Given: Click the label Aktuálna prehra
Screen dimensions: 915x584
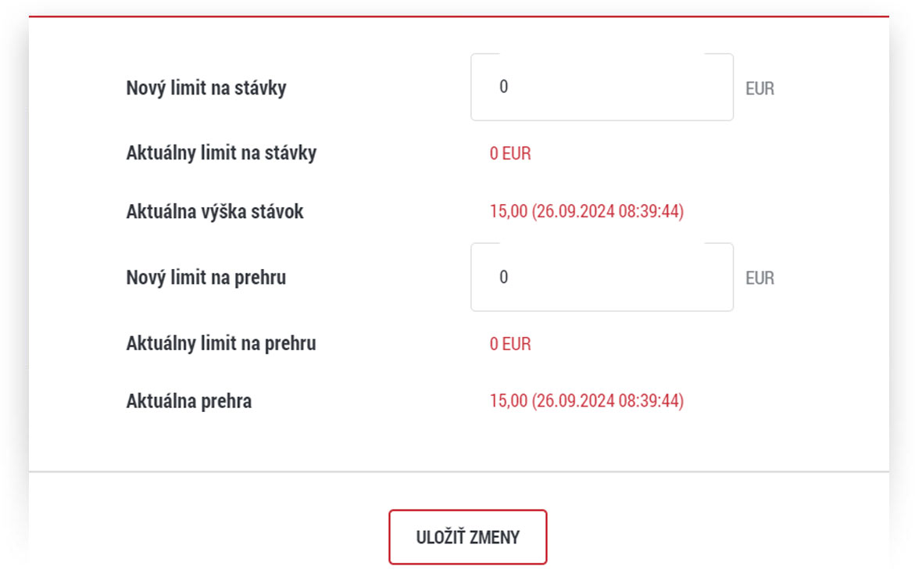Looking at the screenshot, I should coord(188,400).
